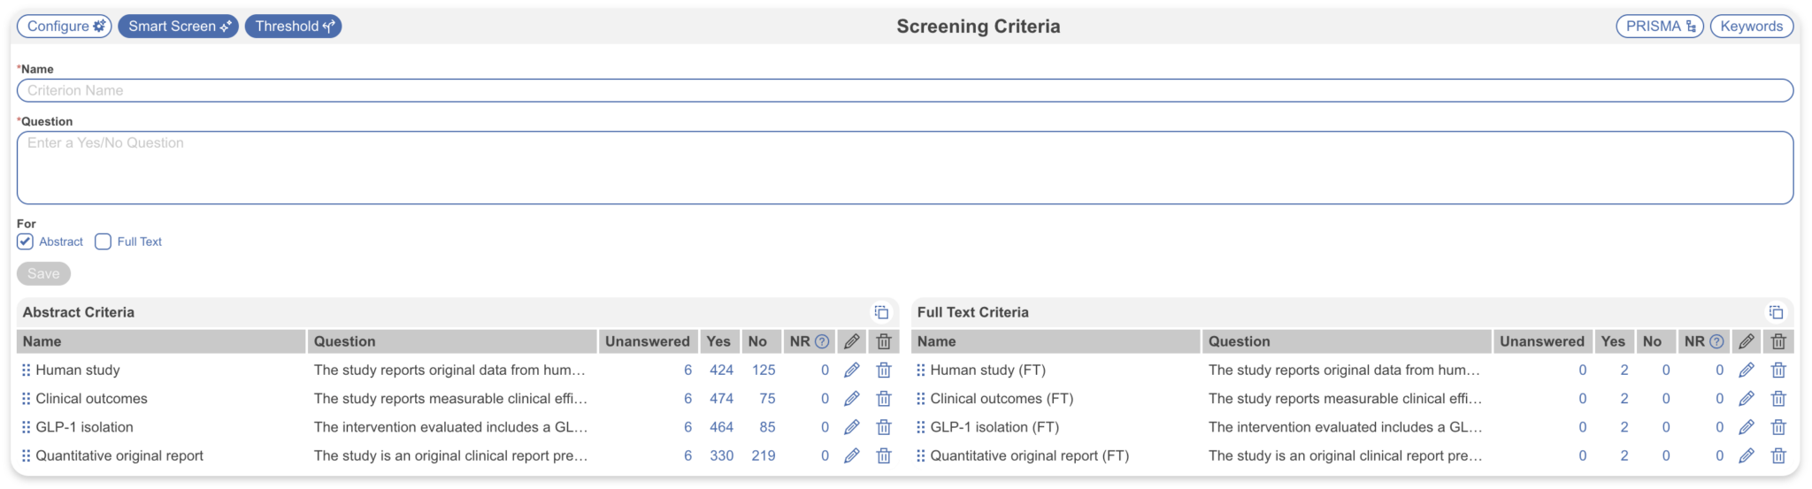The height and width of the screenshot is (489, 1812).
Task: Open the 424 Yes count for Human study
Action: [x=721, y=371]
